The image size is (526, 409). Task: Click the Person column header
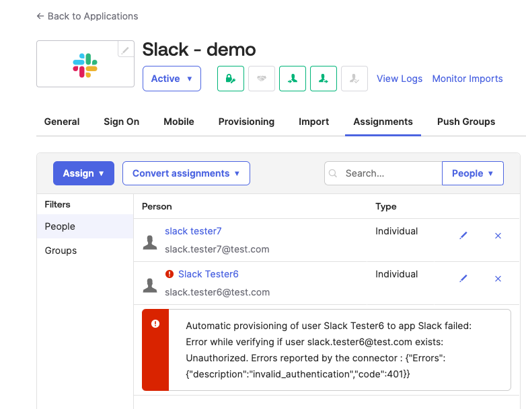point(157,206)
